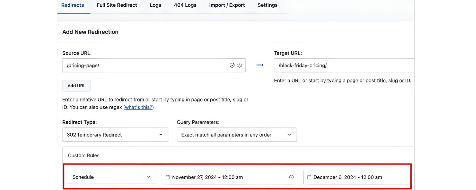This screenshot has height=190, width=476.
Task: Click the calendar icon beside December 6
Action: click(x=310, y=177)
